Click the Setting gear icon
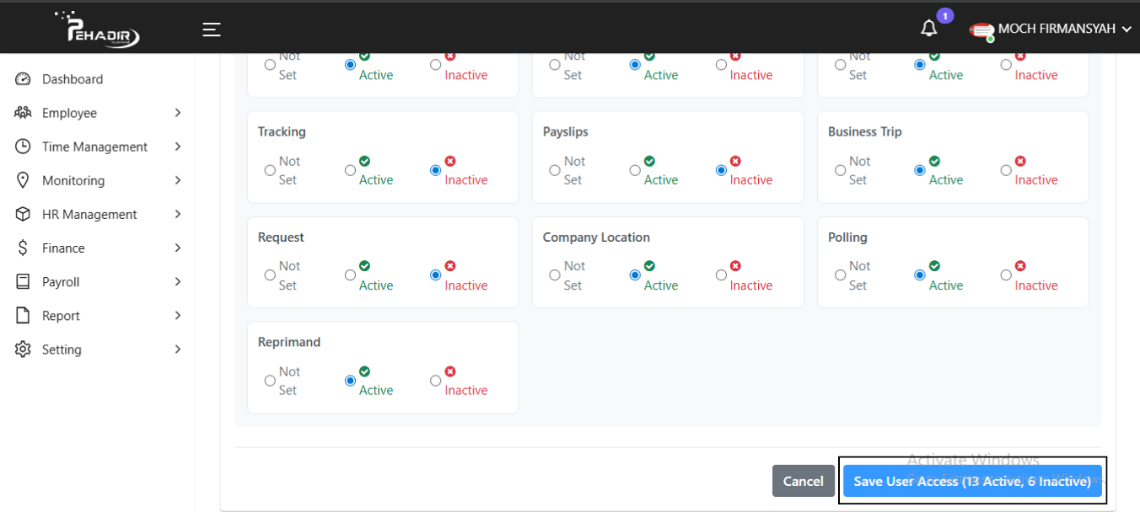1140x512 pixels. point(24,349)
